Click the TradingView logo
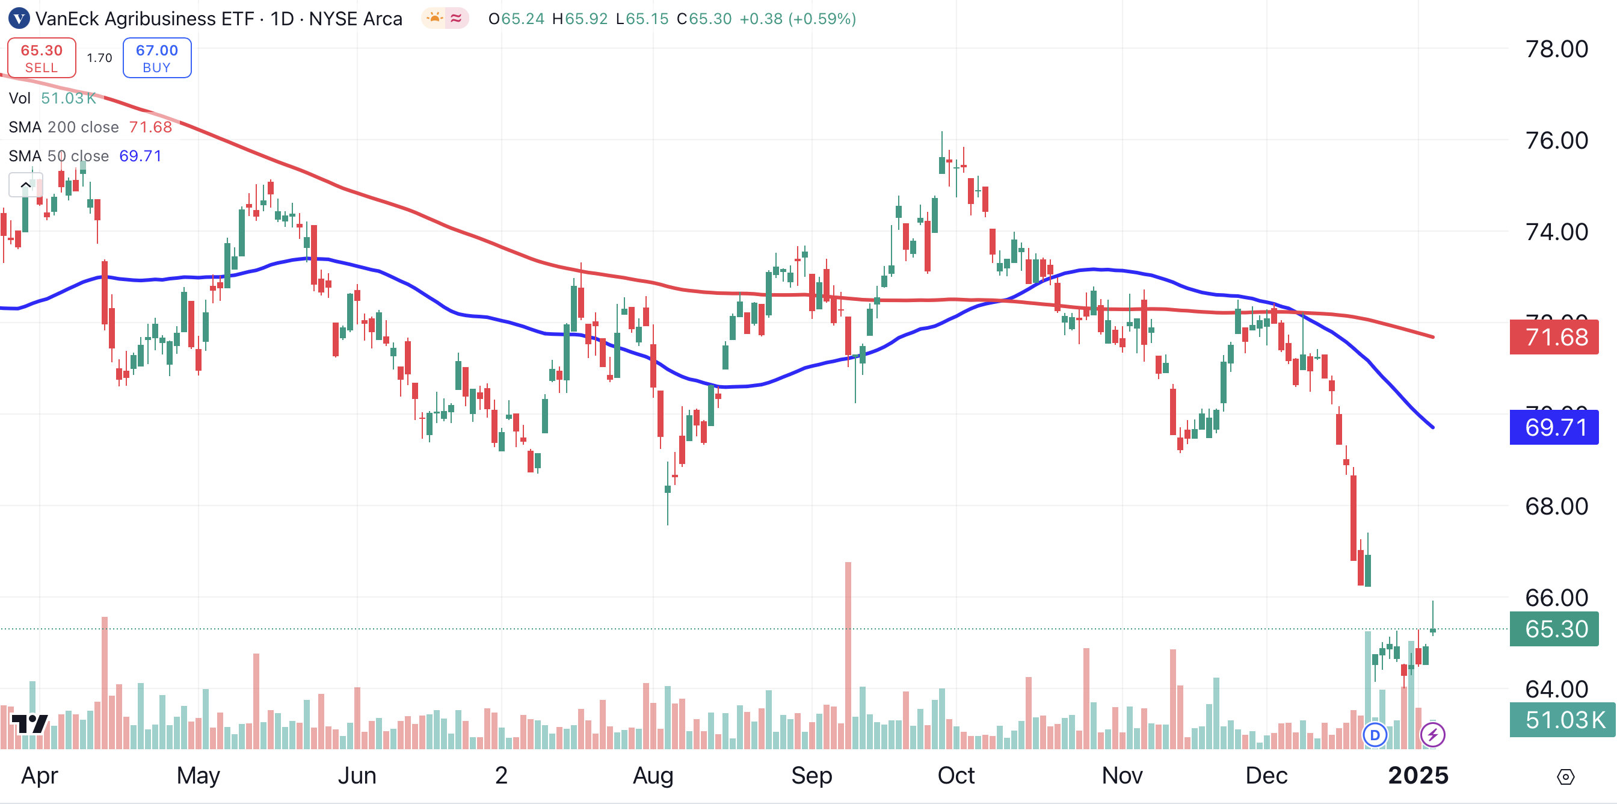 [x=29, y=723]
